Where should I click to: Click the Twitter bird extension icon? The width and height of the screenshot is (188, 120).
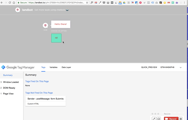click(x=145, y=3)
